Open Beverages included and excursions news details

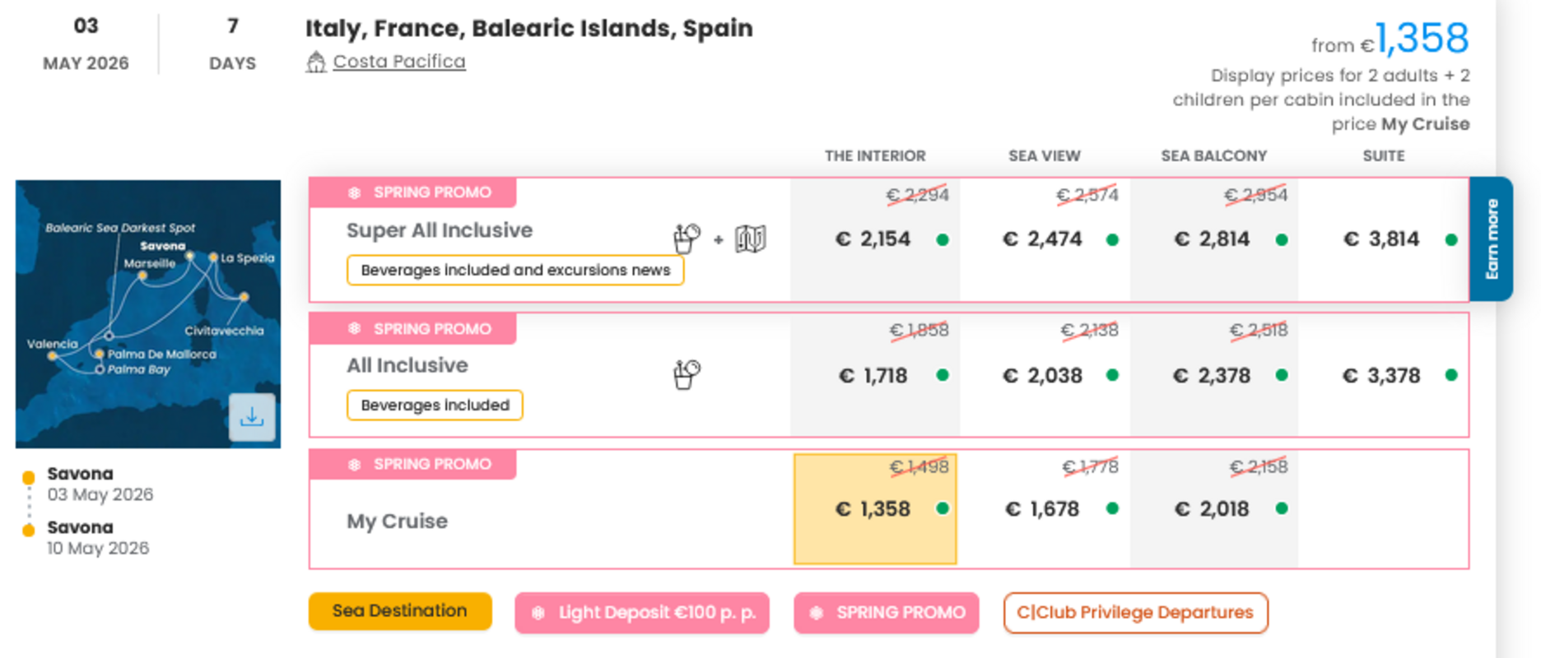pos(515,270)
